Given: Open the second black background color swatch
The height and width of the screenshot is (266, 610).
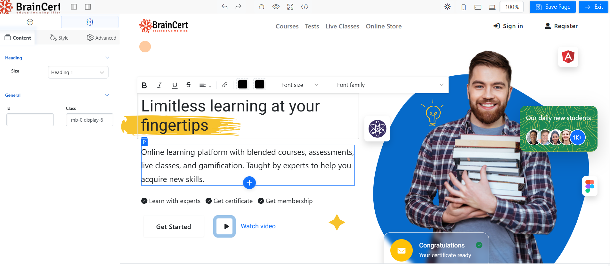Looking at the screenshot, I should pyautogui.click(x=260, y=84).
